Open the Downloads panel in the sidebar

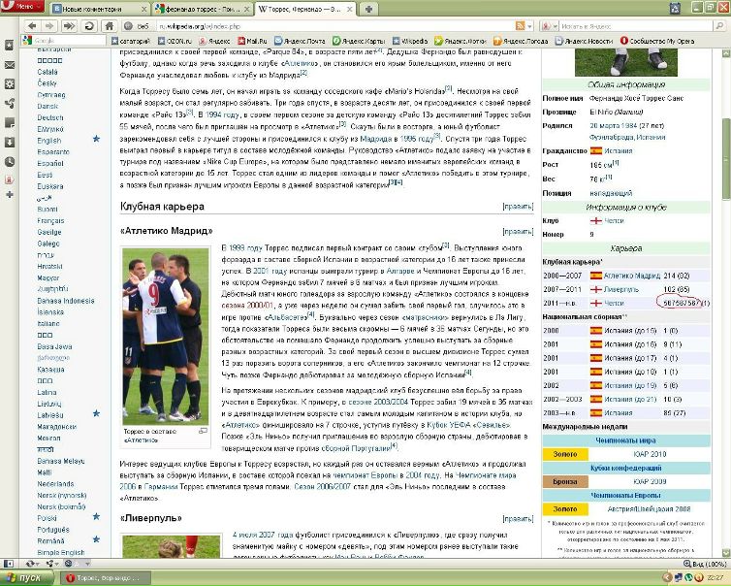(x=9, y=142)
